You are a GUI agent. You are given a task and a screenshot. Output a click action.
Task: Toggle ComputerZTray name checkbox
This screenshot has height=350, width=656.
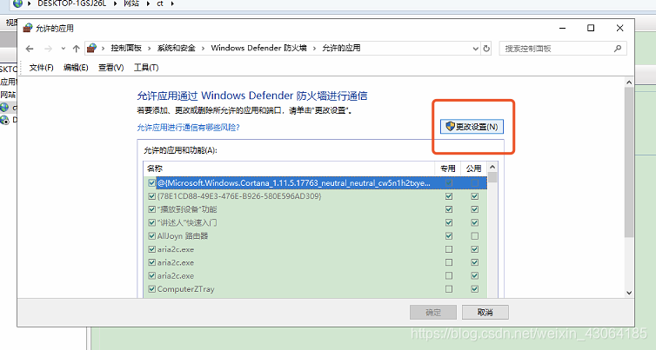click(x=152, y=289)
